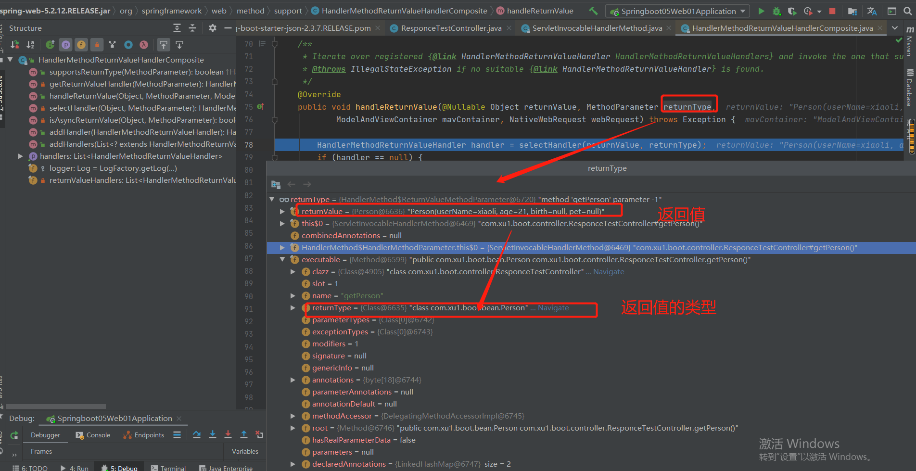Open Project Structure icon
This screenshot has width=916, height=471.
pos(852,11)
